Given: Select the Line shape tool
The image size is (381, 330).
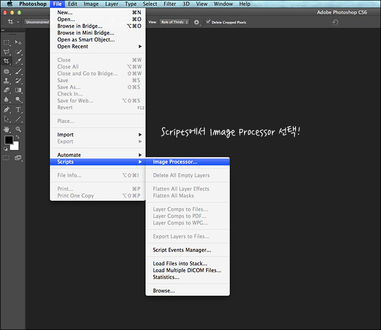Looking at the screenshot, I should 18,119.
